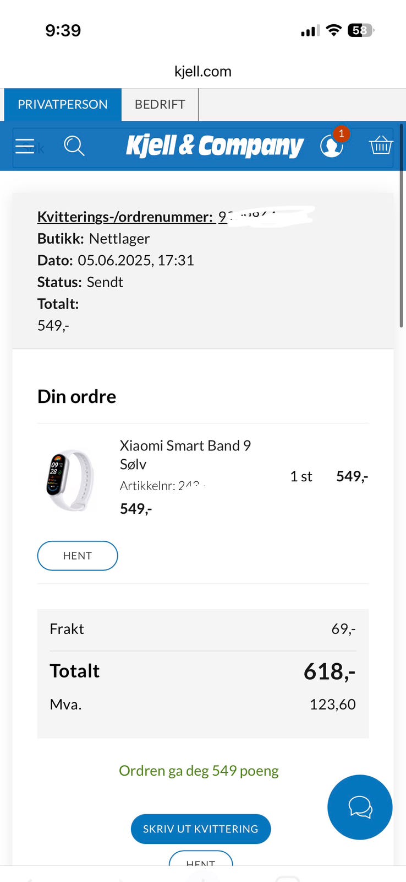Screen dimensions: 406x882
Task: Start a chat with support bubble
Action: (x=360, y=807)
